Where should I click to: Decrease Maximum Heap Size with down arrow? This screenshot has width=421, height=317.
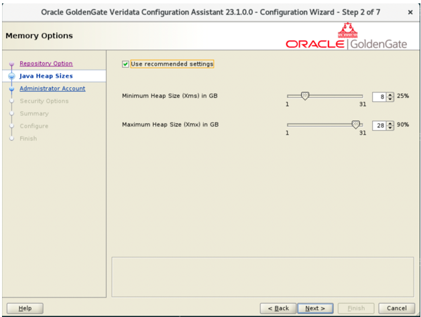pos(390,128)
